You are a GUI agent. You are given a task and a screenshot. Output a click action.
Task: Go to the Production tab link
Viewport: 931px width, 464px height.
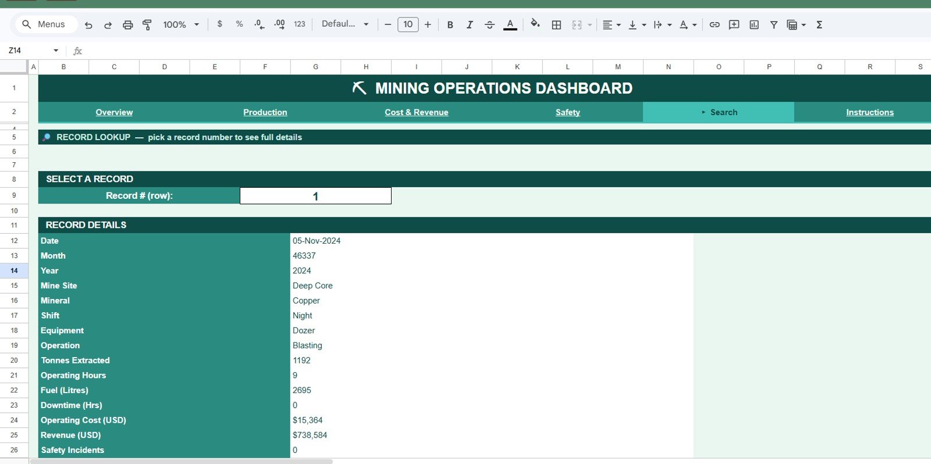point(265,112)
